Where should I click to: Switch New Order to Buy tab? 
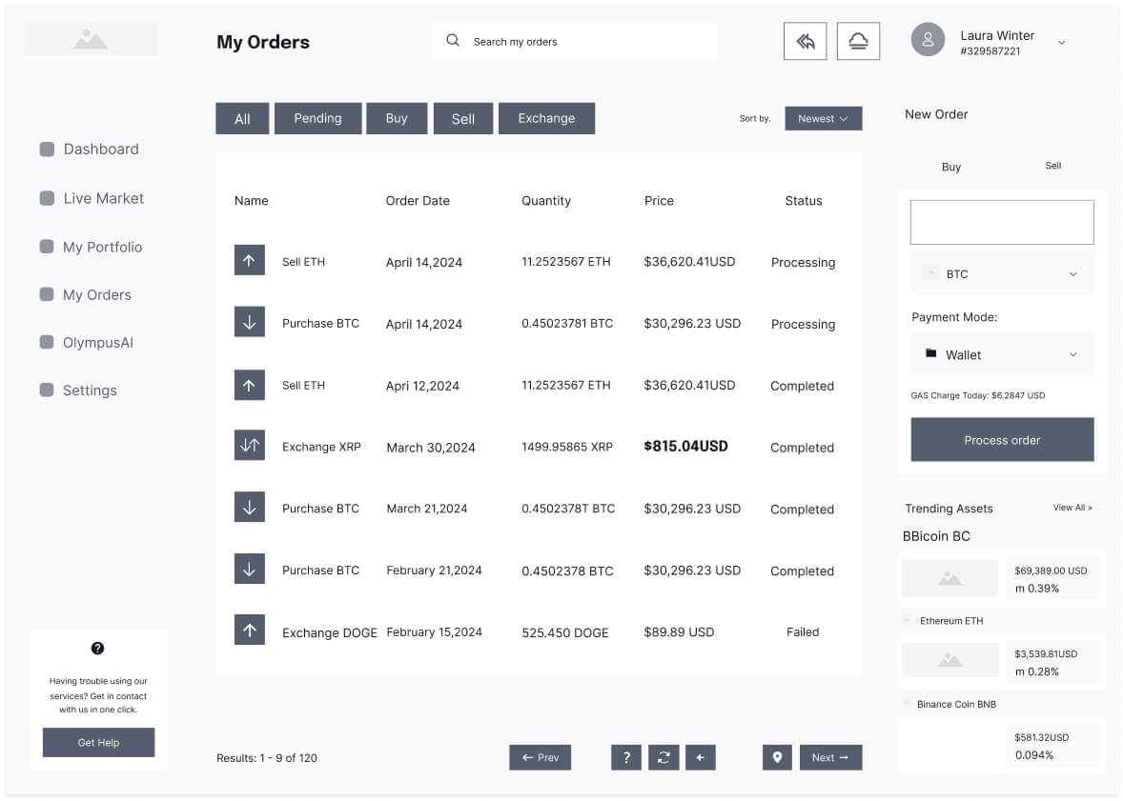pyautogui.click(x=951, y=166)
